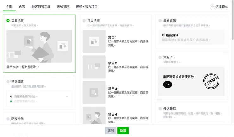This screenshot has width=234, height=137.
Task: Click the 項目 4 thumbnail
Action: (94, 116)
